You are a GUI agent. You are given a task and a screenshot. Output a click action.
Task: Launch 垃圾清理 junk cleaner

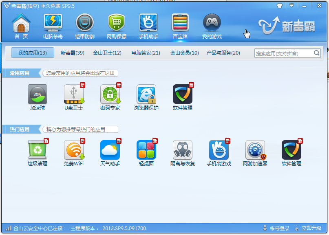point(38,153)
